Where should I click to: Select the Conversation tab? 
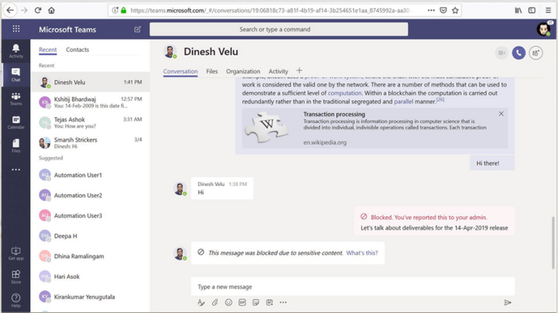click(180, 71)
